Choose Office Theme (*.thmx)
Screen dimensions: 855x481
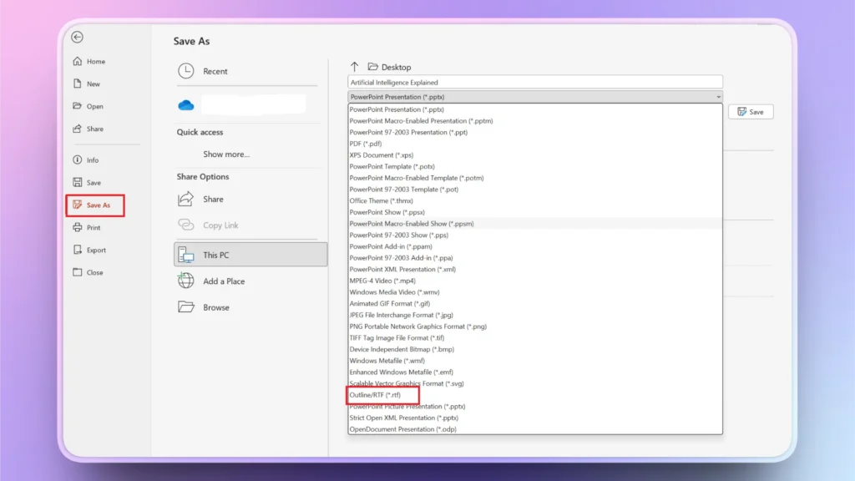535,200
